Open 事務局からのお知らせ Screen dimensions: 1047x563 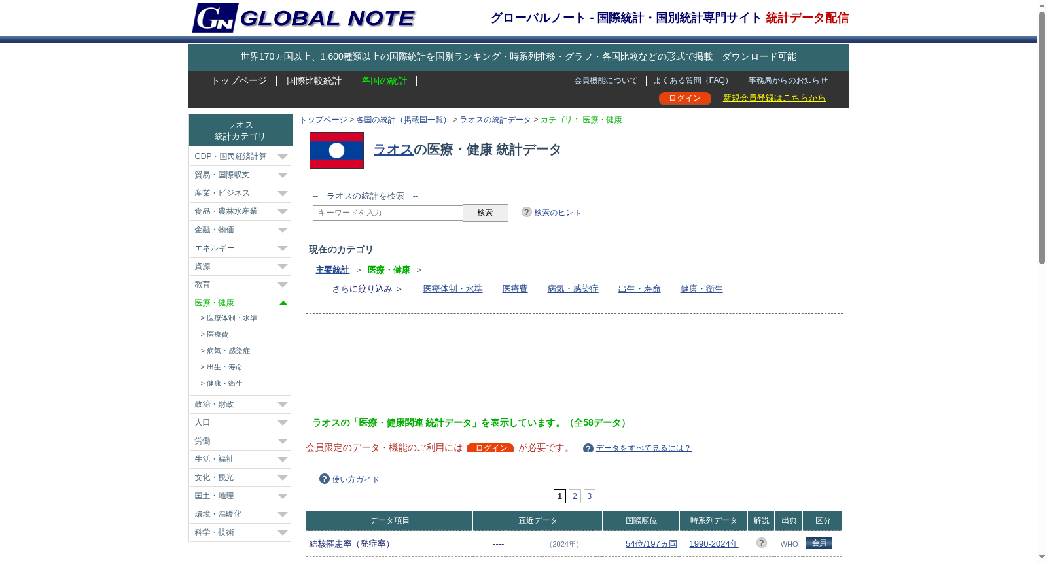[x=788, y=80]
